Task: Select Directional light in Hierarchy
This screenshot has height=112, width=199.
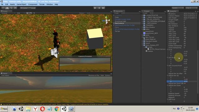Action: [x=120, y=21]
